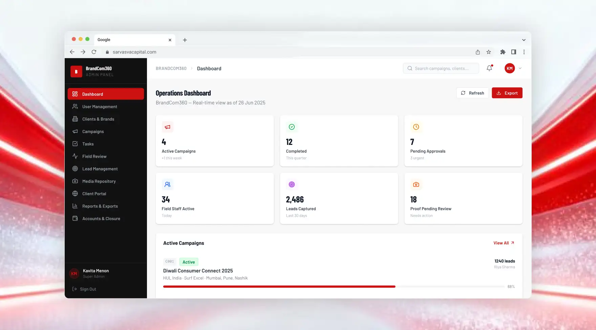Screen dimensions: 596x330
Task: Open browser extensions puzzle icon
Action: click(x=503, y=52)
